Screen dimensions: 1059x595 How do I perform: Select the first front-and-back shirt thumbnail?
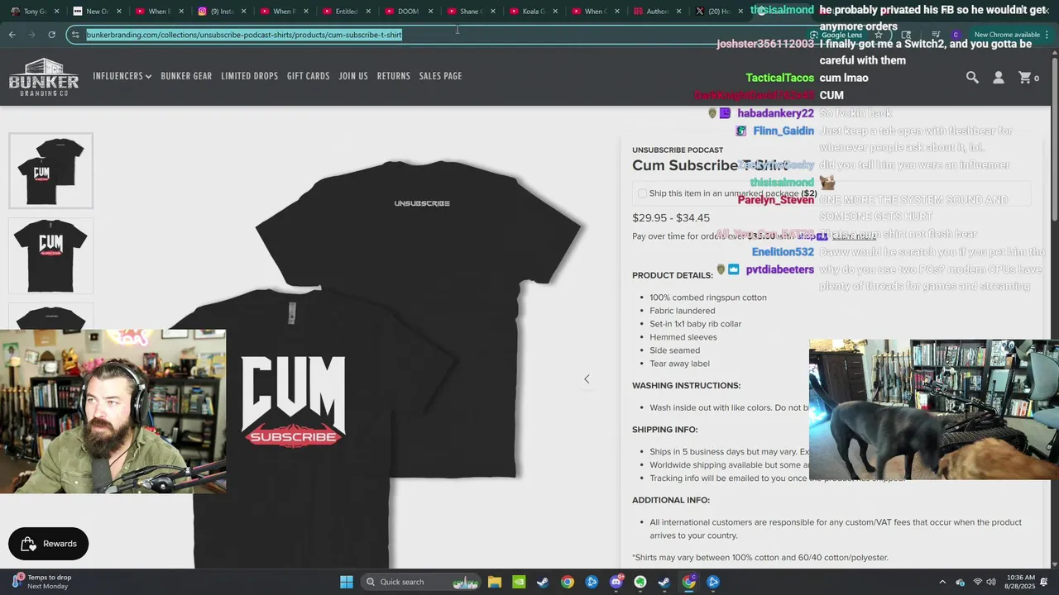tap(50, 171)
